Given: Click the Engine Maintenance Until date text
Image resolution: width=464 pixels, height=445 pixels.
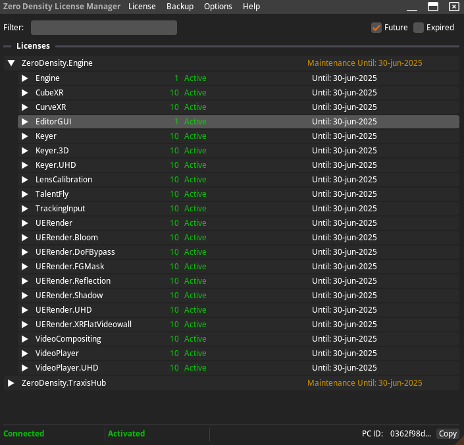Looking at the screenshot, I should [365, 63].
